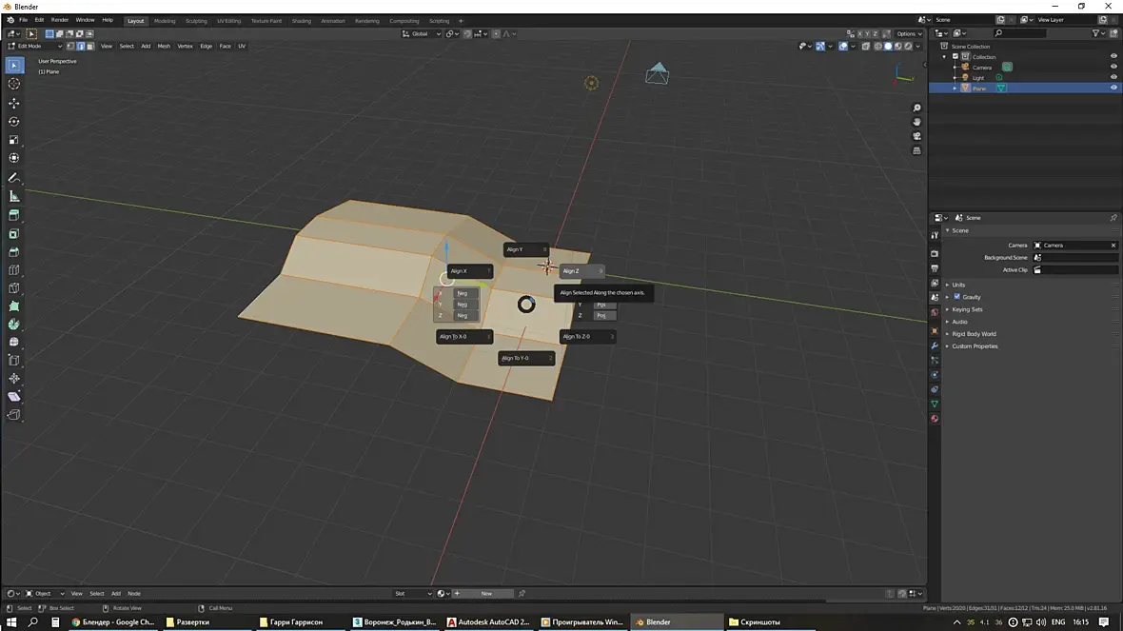Screen dimensions: 1123x631
Task: Open the Mesh menu in viewport header
Action: point(164,46)
